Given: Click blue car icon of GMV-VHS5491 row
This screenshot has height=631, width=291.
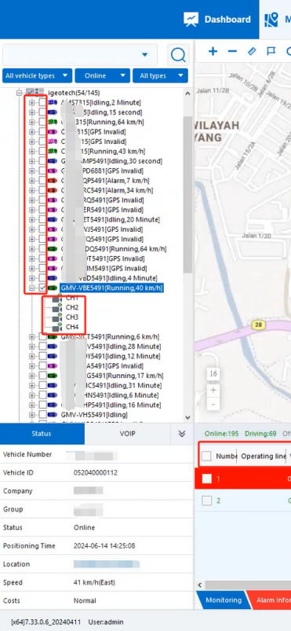Looking at the screenshot, I should tap(53, 414).
